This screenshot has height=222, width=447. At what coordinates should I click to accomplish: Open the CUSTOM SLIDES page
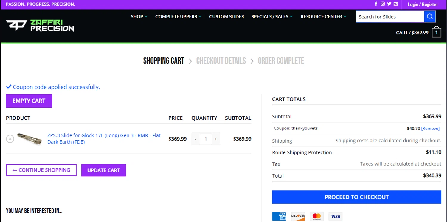[226, 17]
